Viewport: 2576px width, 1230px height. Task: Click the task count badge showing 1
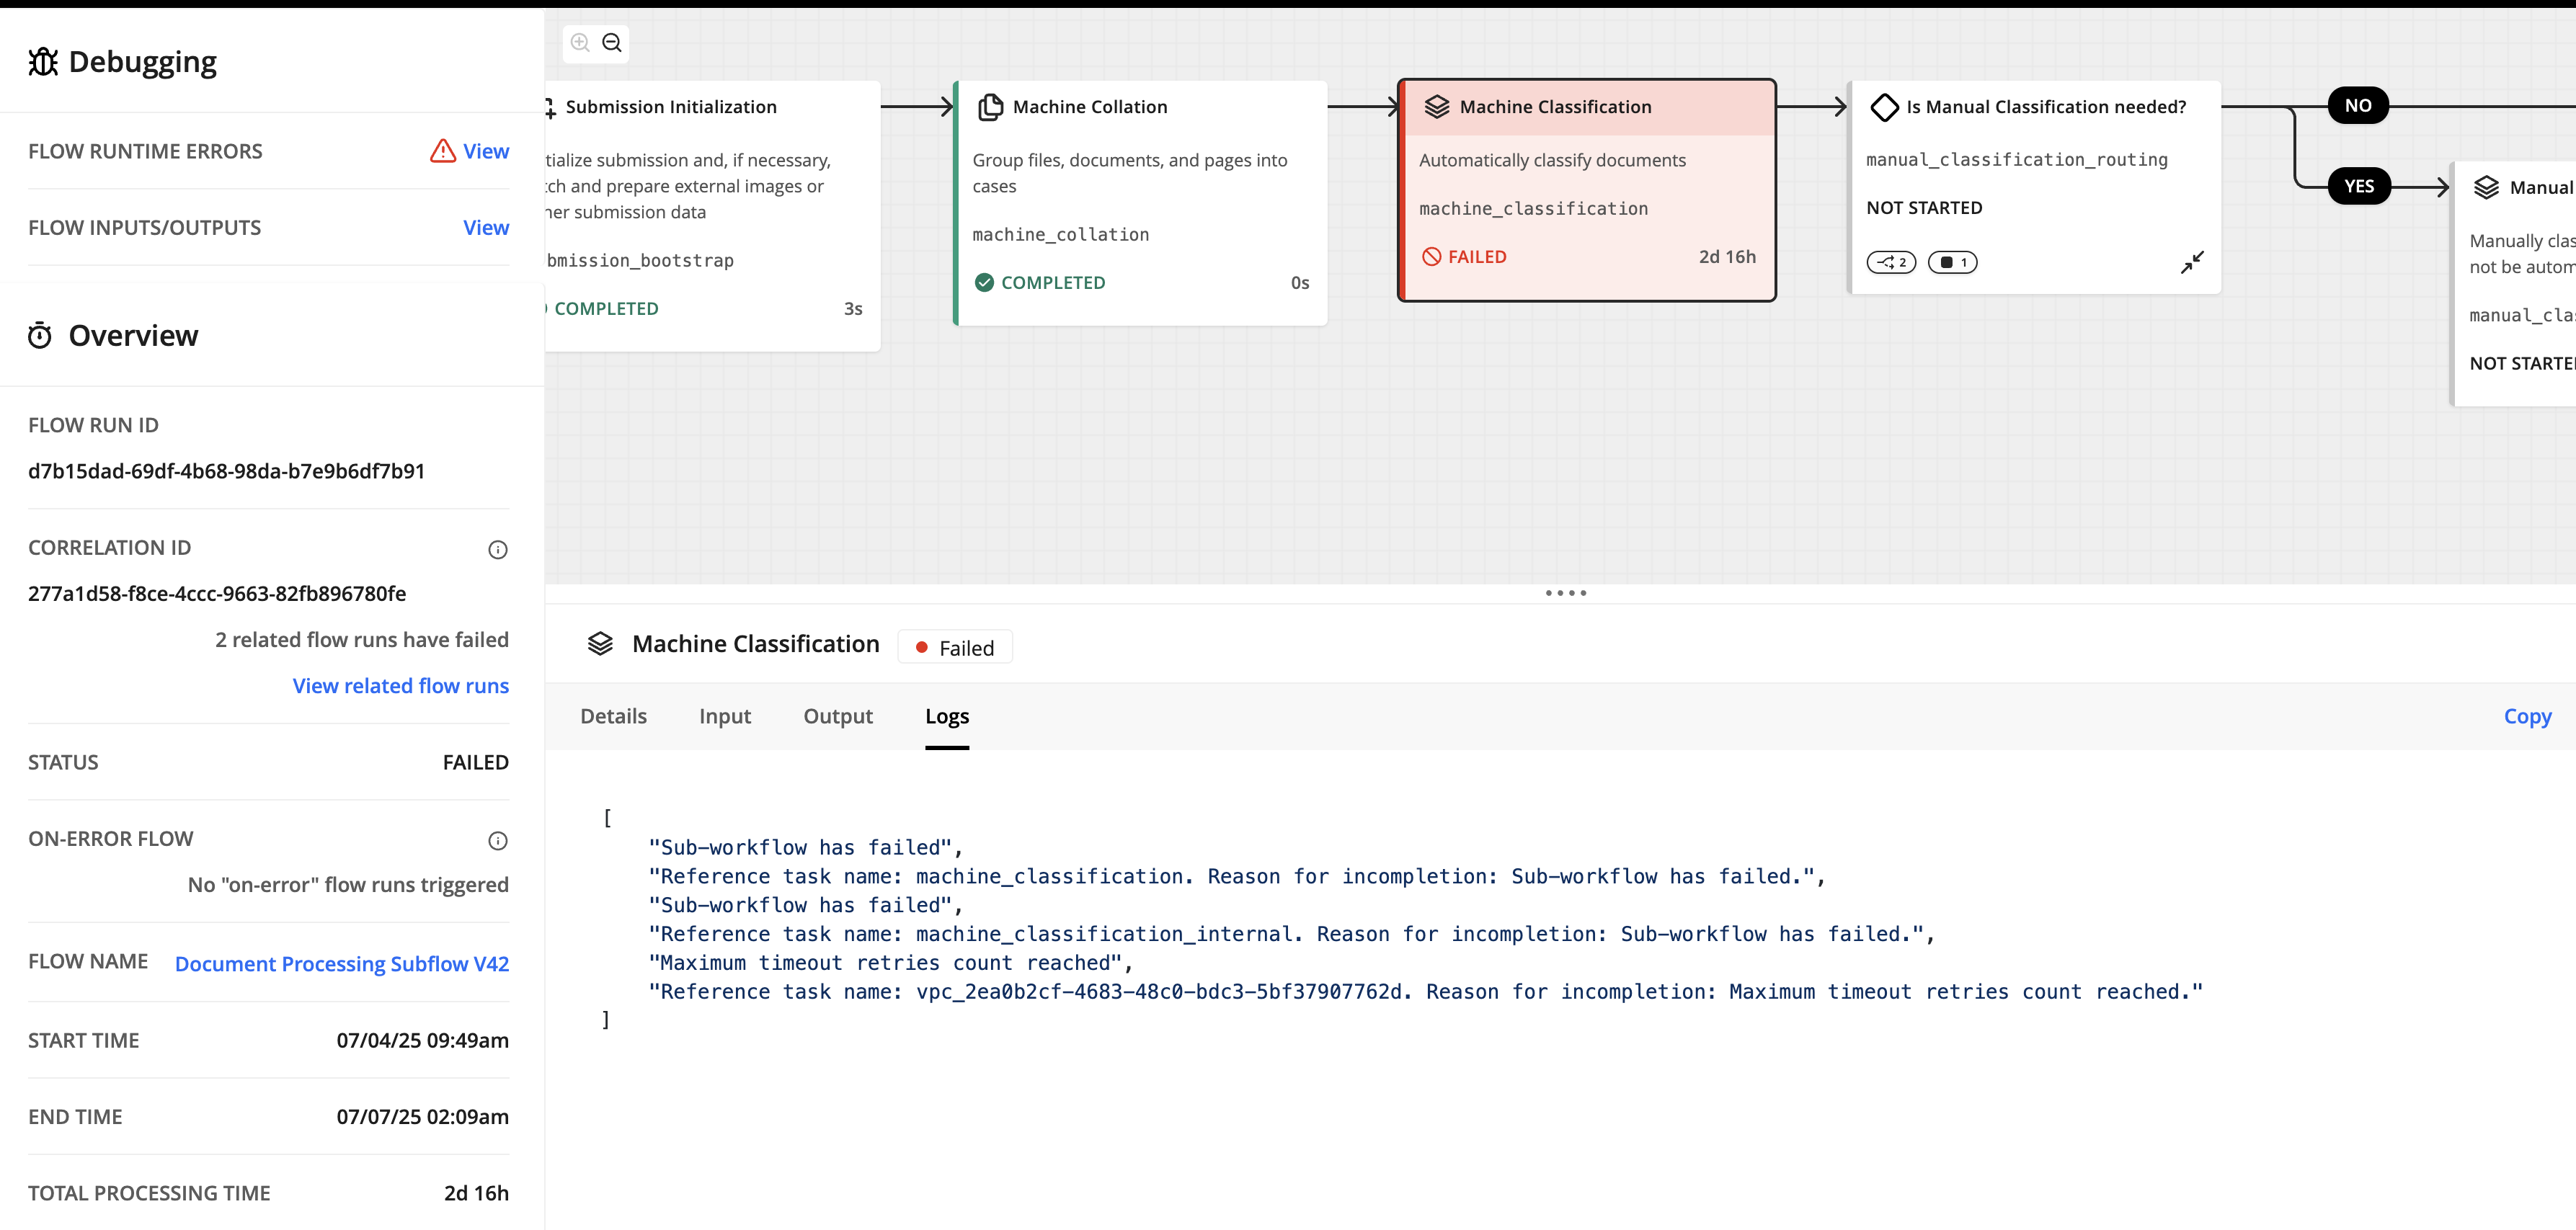[1952, 262]
